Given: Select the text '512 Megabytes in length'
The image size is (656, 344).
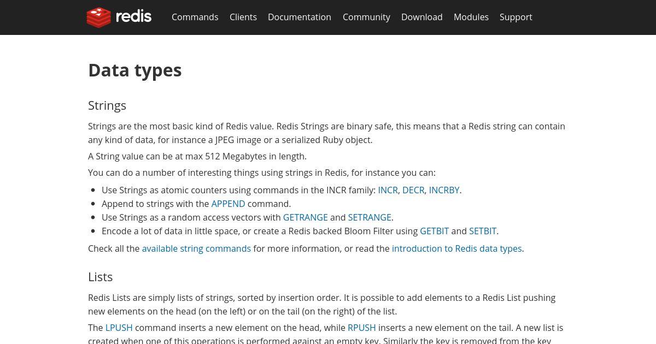Looking at the screenshot, I should pos(256,156).
